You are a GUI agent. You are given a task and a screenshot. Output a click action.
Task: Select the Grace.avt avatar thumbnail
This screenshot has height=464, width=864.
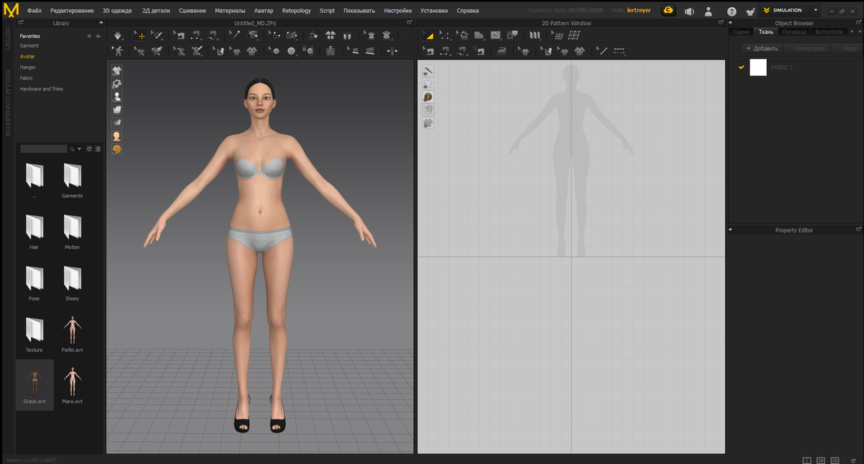click(x=35, y=383)
